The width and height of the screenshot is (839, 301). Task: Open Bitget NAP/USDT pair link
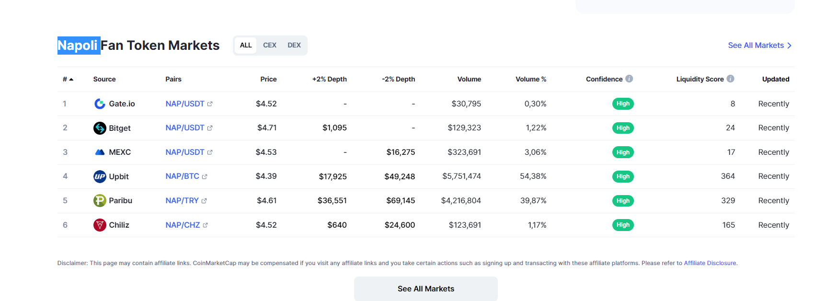pyautogui.click(x=185, y=128)
